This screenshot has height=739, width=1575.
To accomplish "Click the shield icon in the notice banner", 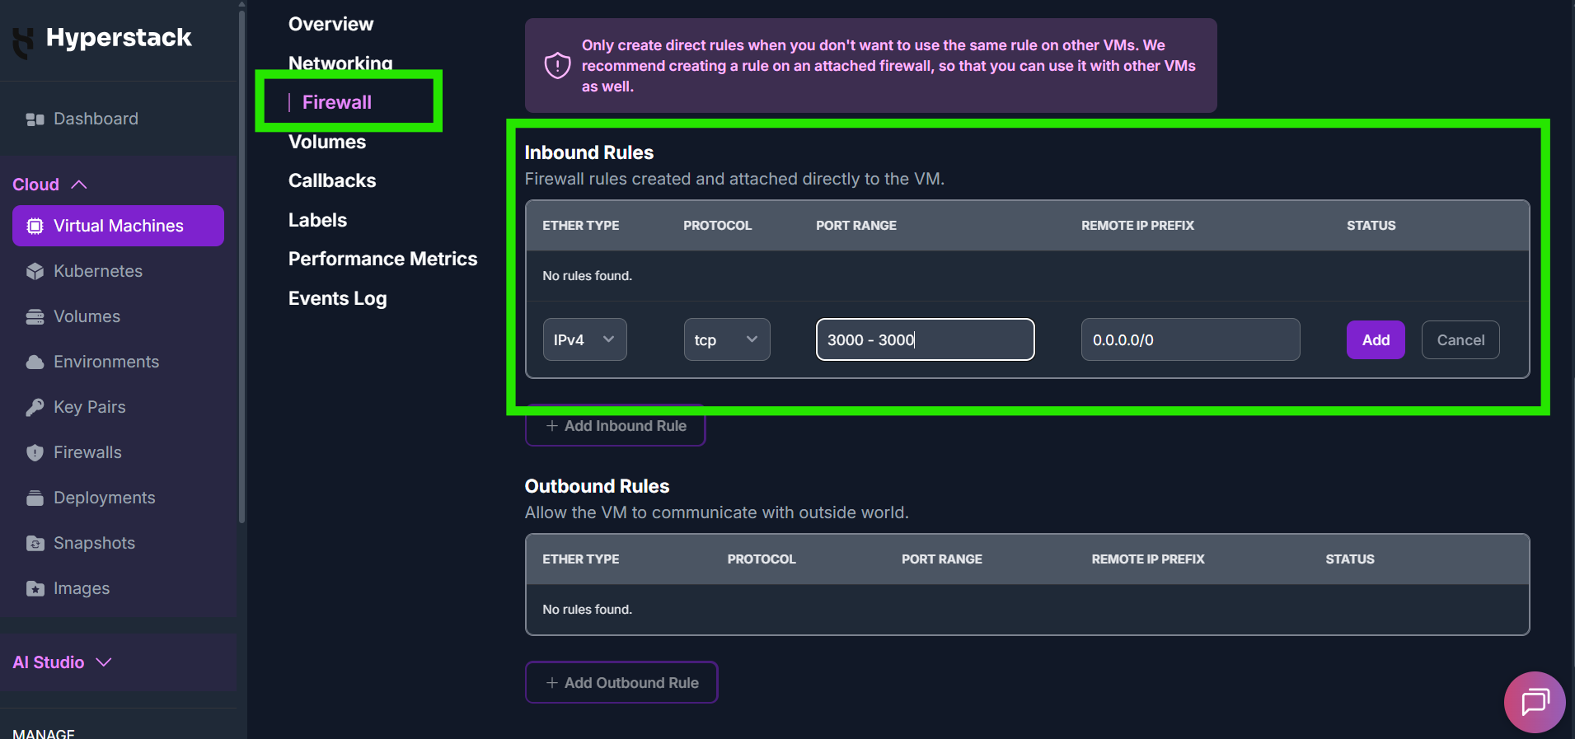I will pos(557,65).
